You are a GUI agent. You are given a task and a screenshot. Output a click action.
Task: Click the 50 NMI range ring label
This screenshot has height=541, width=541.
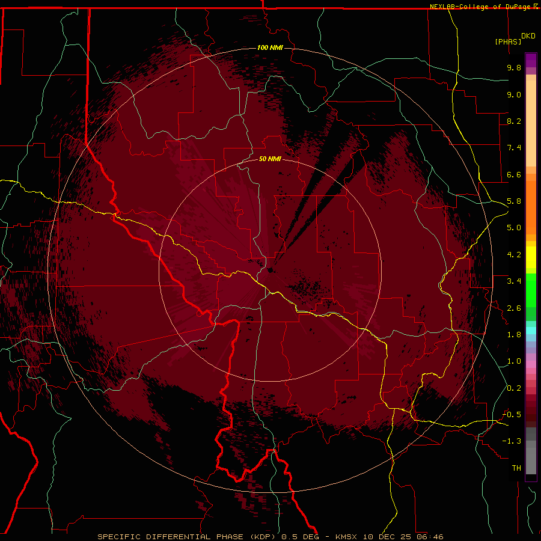270,159
